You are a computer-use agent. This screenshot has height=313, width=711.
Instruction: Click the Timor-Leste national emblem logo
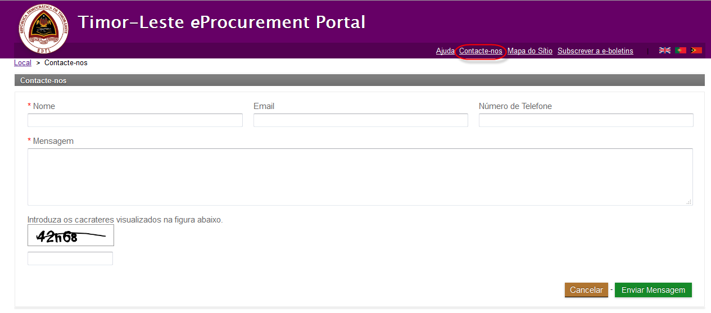[43, 29]
